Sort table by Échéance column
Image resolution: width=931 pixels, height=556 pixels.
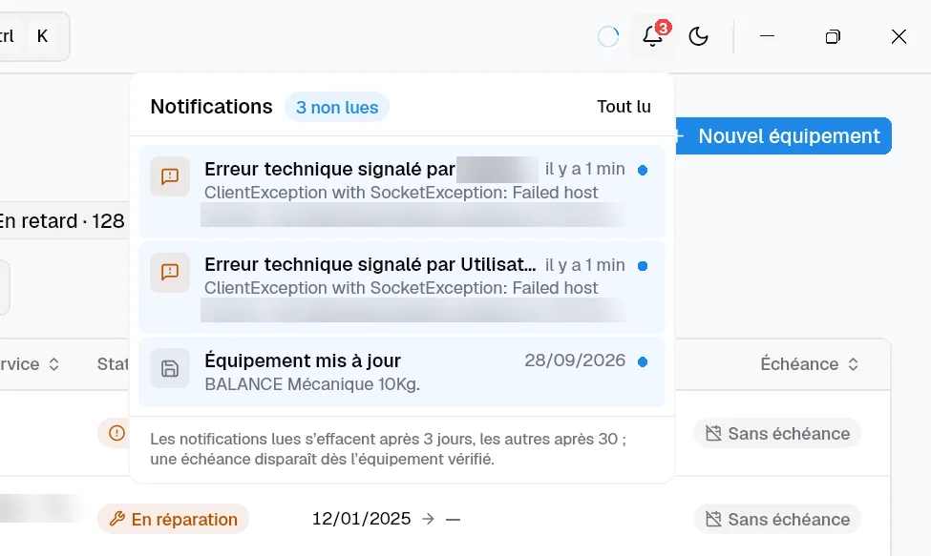coord(810,364)
